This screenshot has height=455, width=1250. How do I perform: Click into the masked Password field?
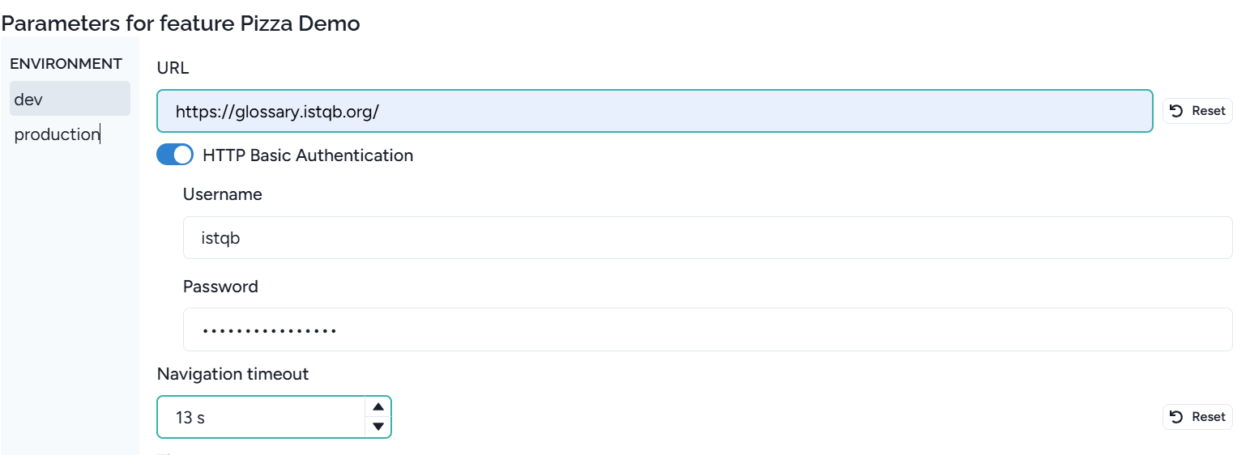pyautogui.click(x=707, y=330)
